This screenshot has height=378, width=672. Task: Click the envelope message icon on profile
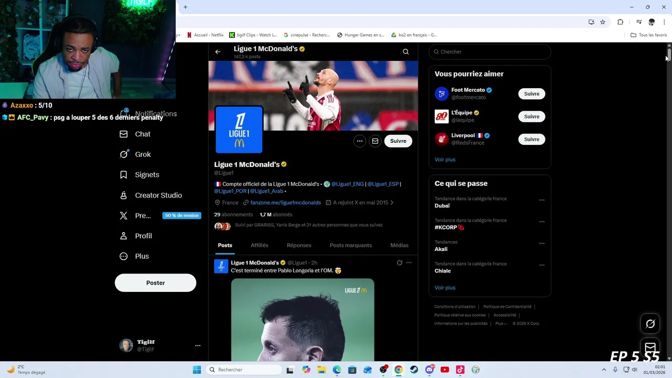click(375, 141)
